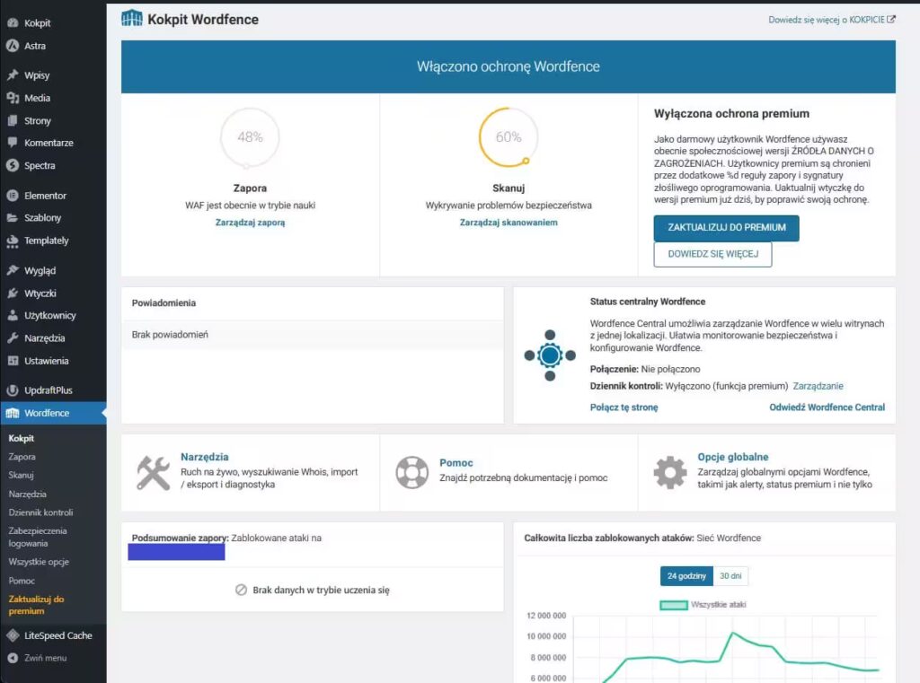920x683 pixels.
Task: Click the Spectra icon in sidebar
Action: pyautogui.click(x=13, y=165)
